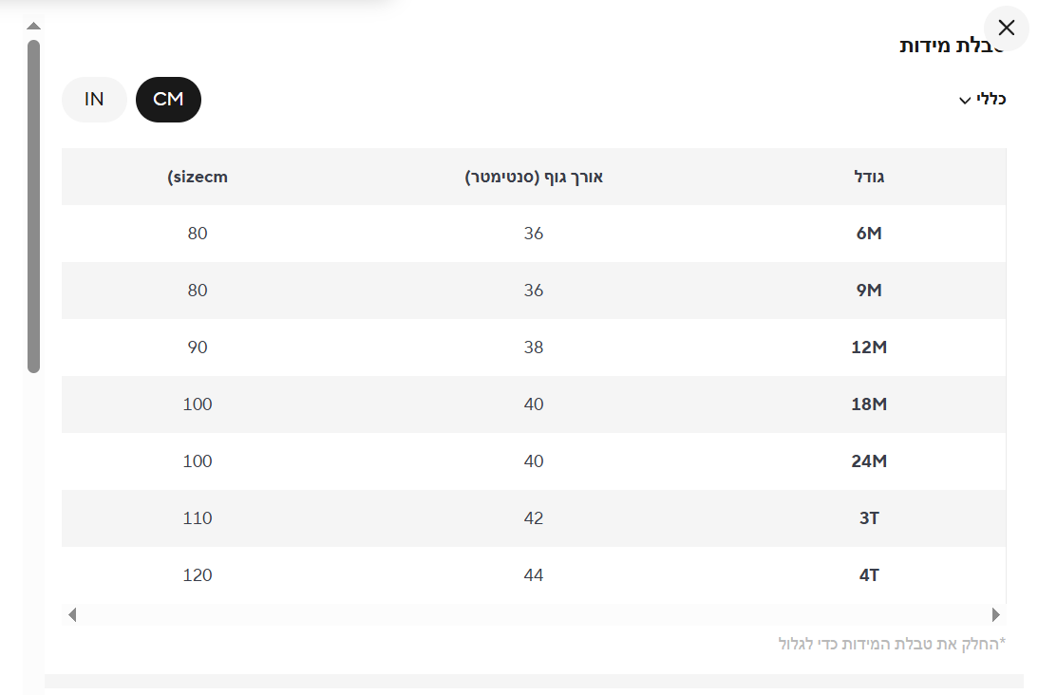Select the 6M size row label

pos(869,234)
